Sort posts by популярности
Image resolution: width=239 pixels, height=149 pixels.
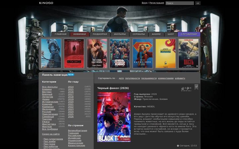132,78
